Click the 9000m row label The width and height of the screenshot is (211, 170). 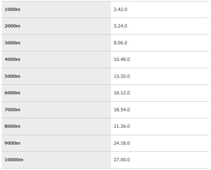(12, 143)
